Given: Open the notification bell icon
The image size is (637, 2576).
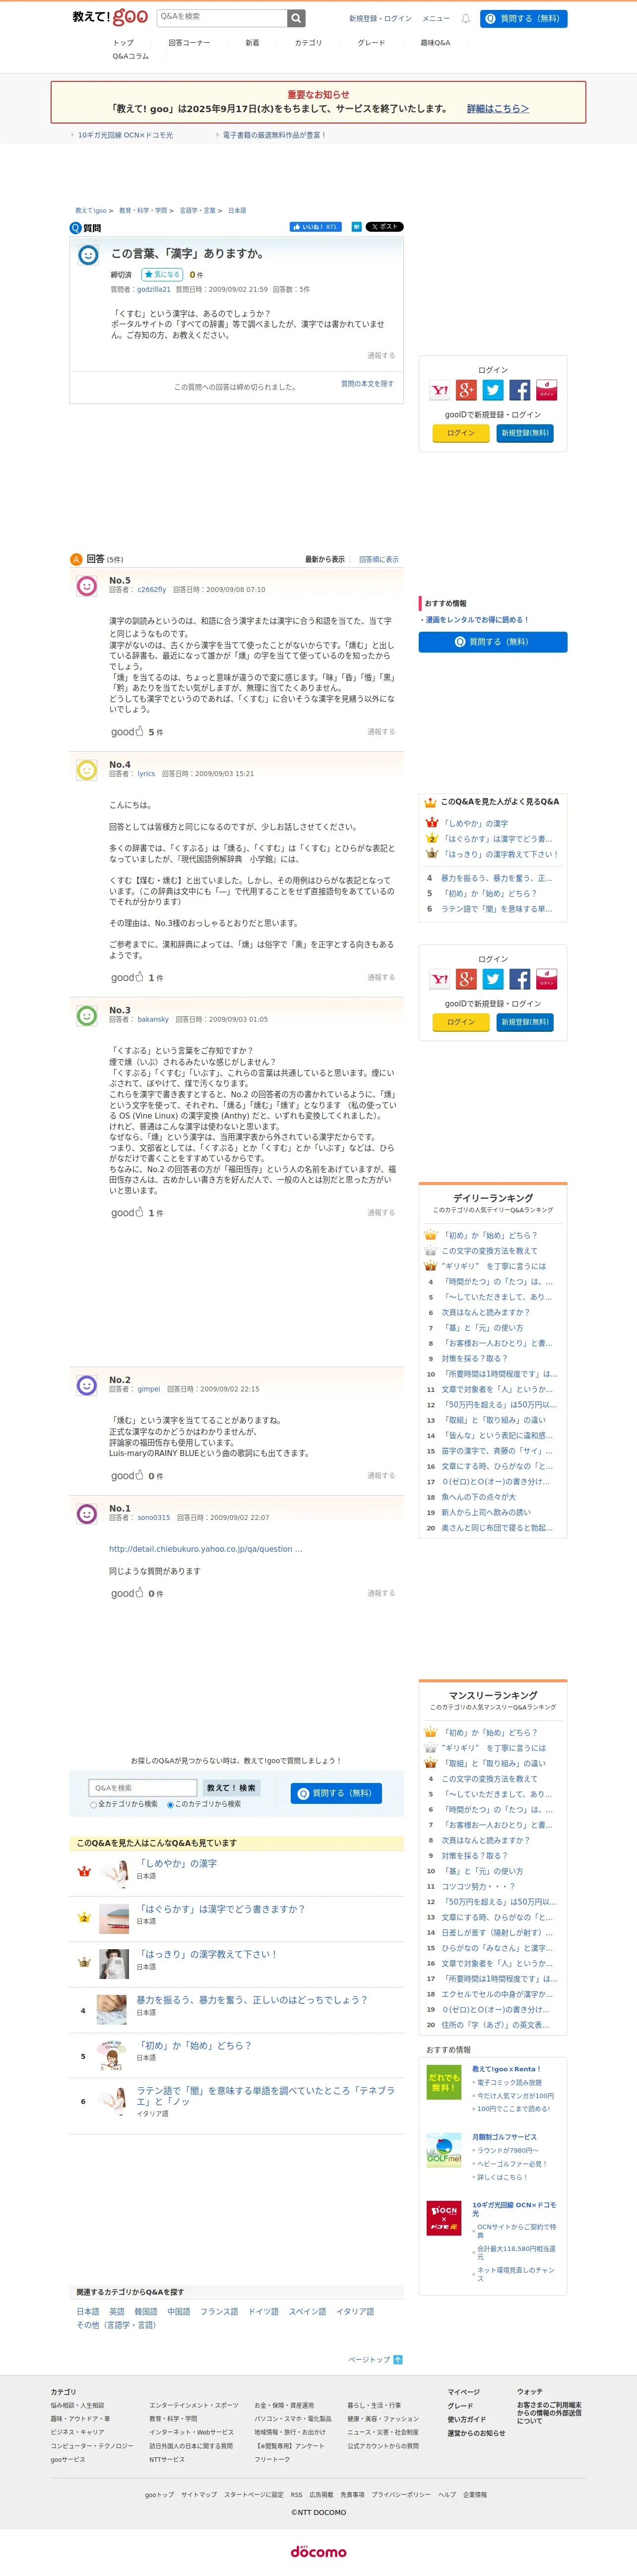Looking at the screenshot, I should pos(465,18).
